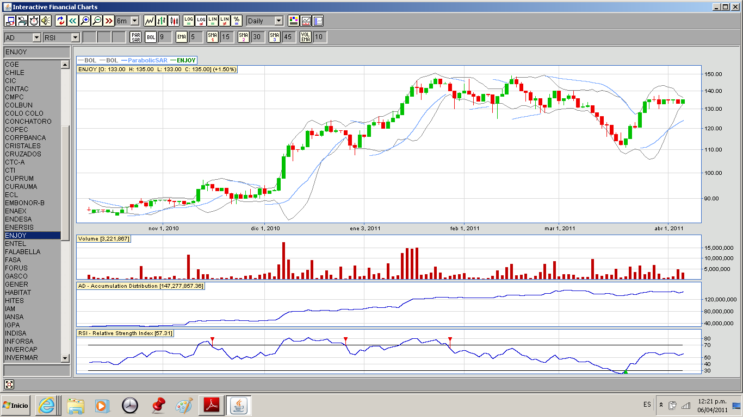
Task: Select ENTEL in the stock list
Action: [x=33, y=243]
